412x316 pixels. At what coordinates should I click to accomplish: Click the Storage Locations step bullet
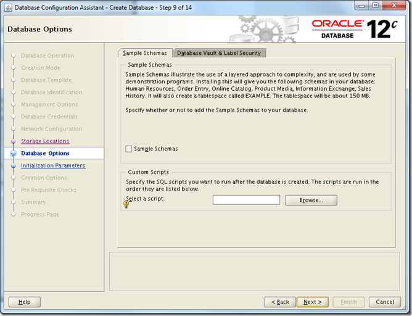tap(12, 141)
